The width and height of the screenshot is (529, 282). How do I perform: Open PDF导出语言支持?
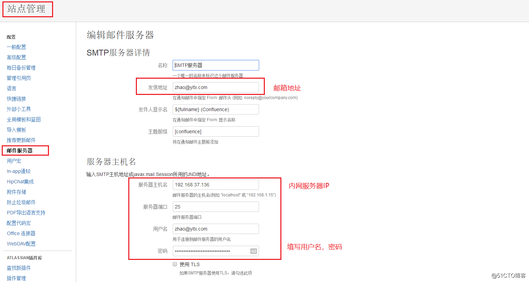click(26, 213)
